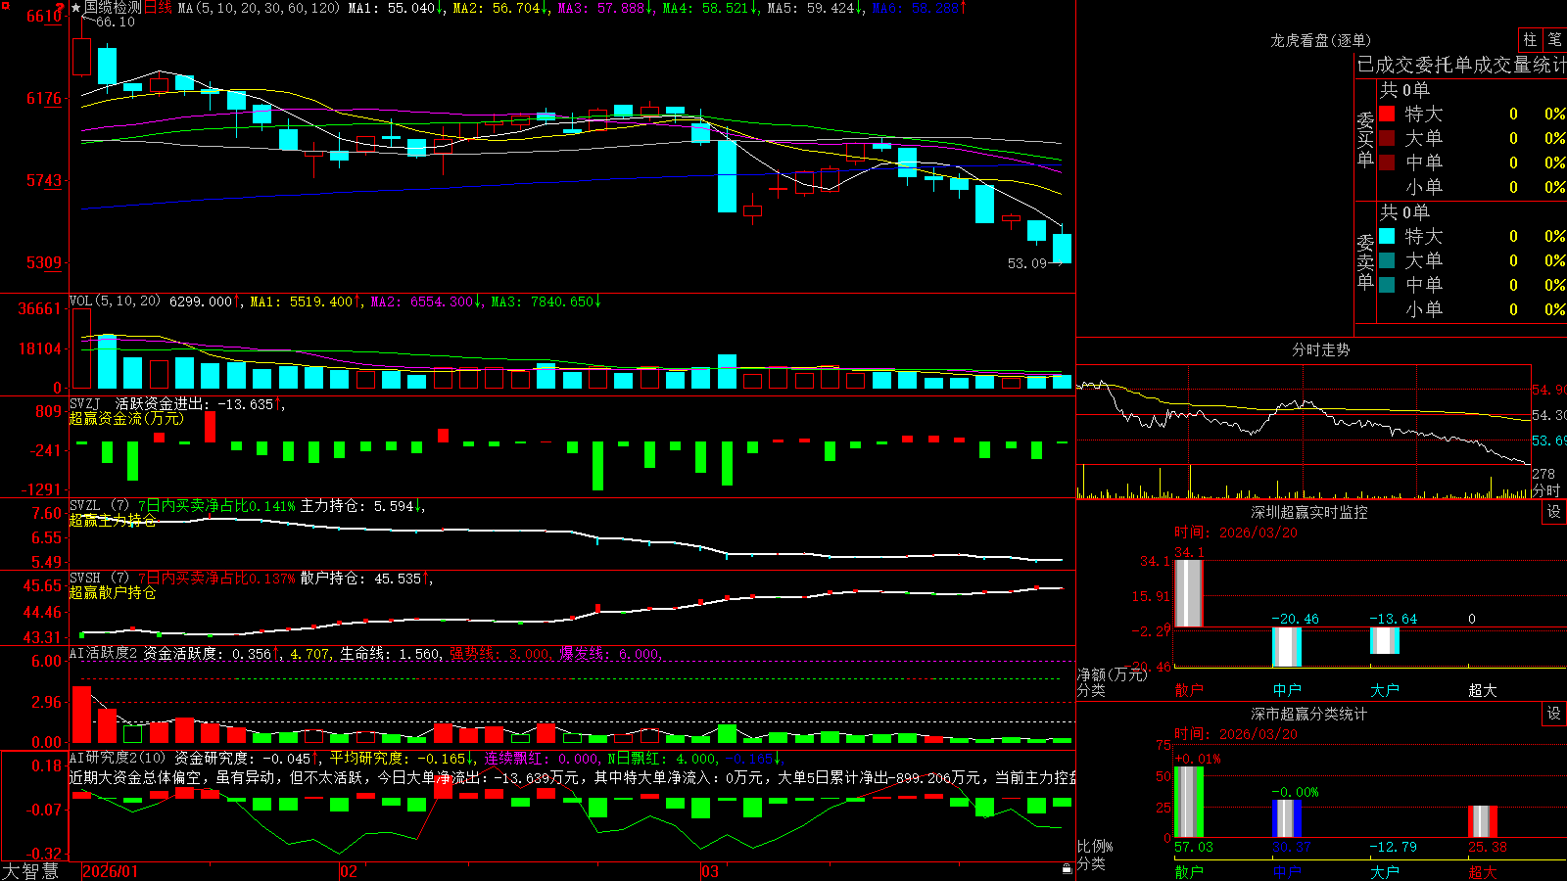Switch 龙虎看盘 panel to 柱 view
1567x881 pixels.
tap(1530, 40)
